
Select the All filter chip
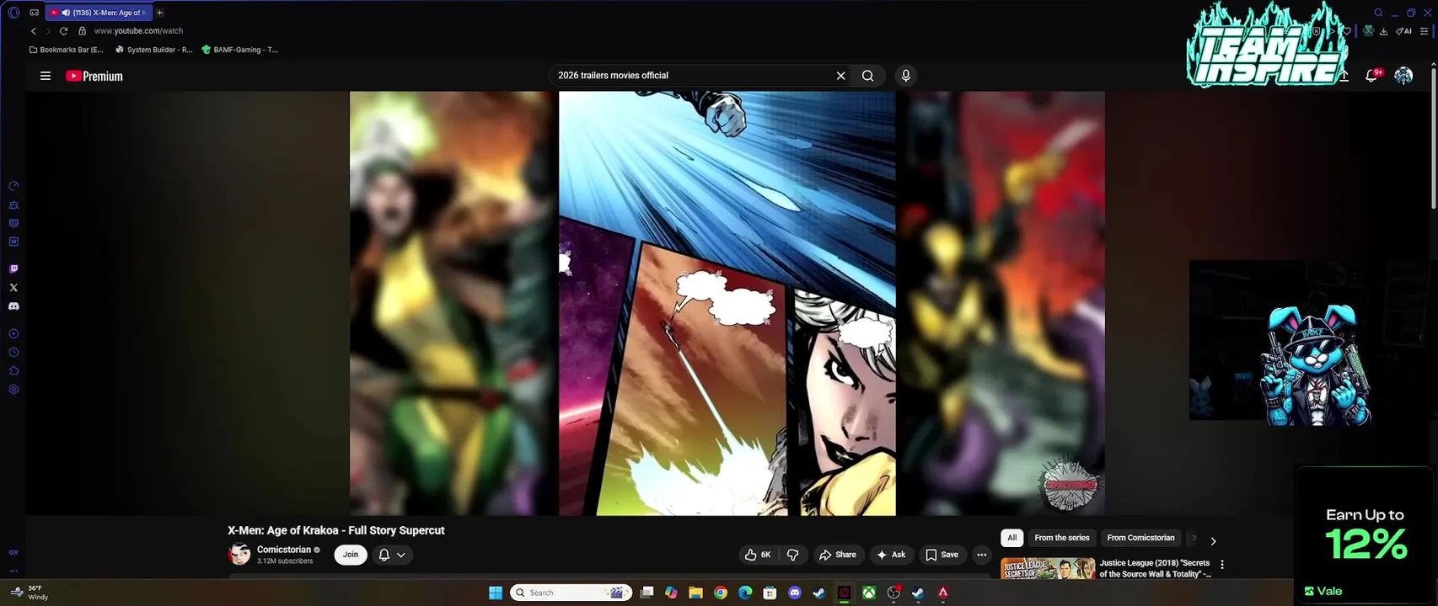pyautogui.click(x=1012, y=538)
